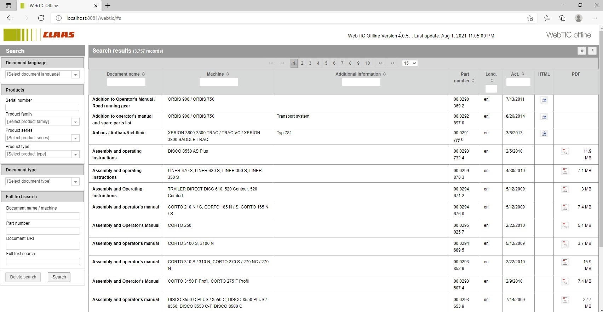
Task: Open PDF for TRAILER DIRECT DISC 610
Action: point(565,189)
